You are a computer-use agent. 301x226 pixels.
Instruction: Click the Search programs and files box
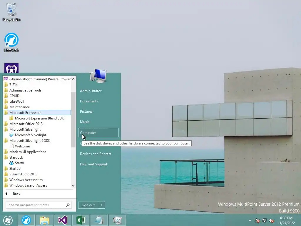pyautogui.click(x=36, y=205)
